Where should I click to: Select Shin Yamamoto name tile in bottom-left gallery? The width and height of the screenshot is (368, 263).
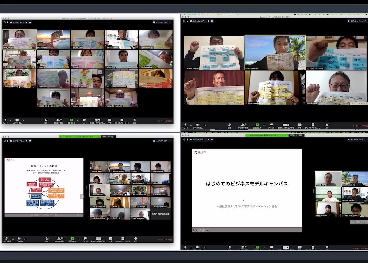pos(161,214)
